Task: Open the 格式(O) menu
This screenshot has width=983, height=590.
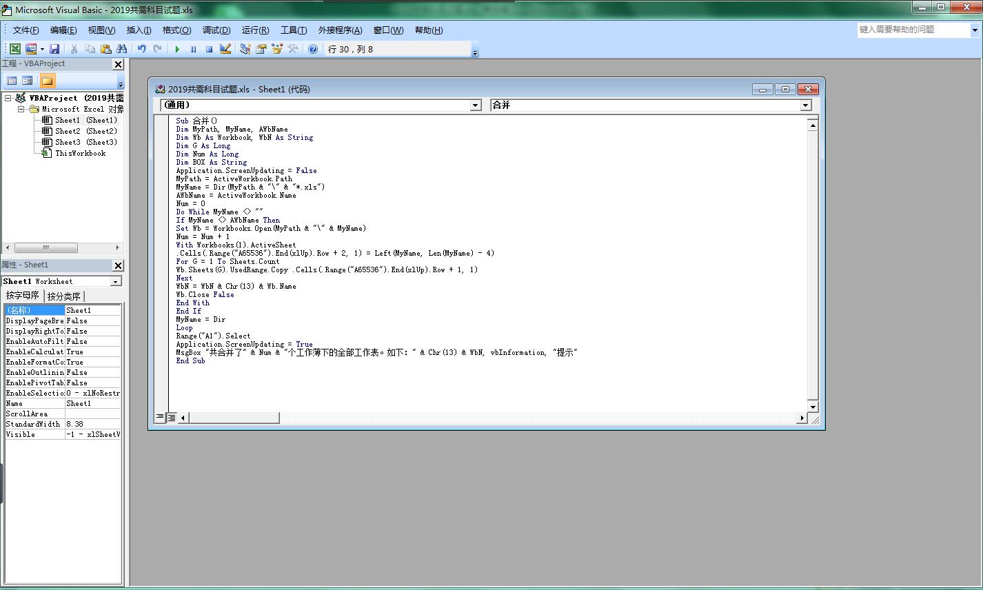Action: click(176, 30)
